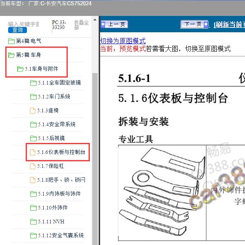Screen dimensions: 245x245
Task: Open folder icon of 第4篇 电气
Action: 11,41
